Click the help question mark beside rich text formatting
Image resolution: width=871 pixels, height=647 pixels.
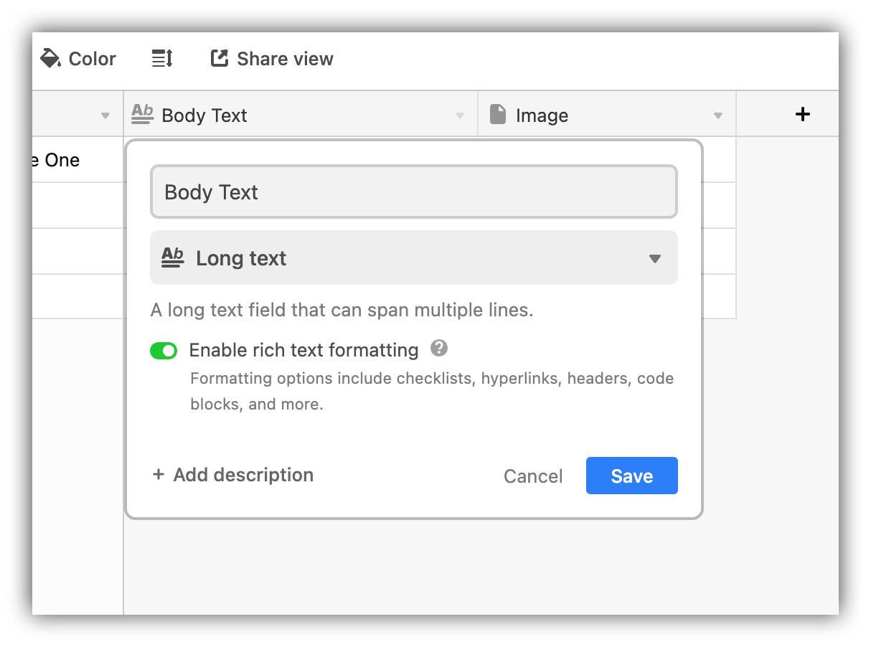click(439, 348)
